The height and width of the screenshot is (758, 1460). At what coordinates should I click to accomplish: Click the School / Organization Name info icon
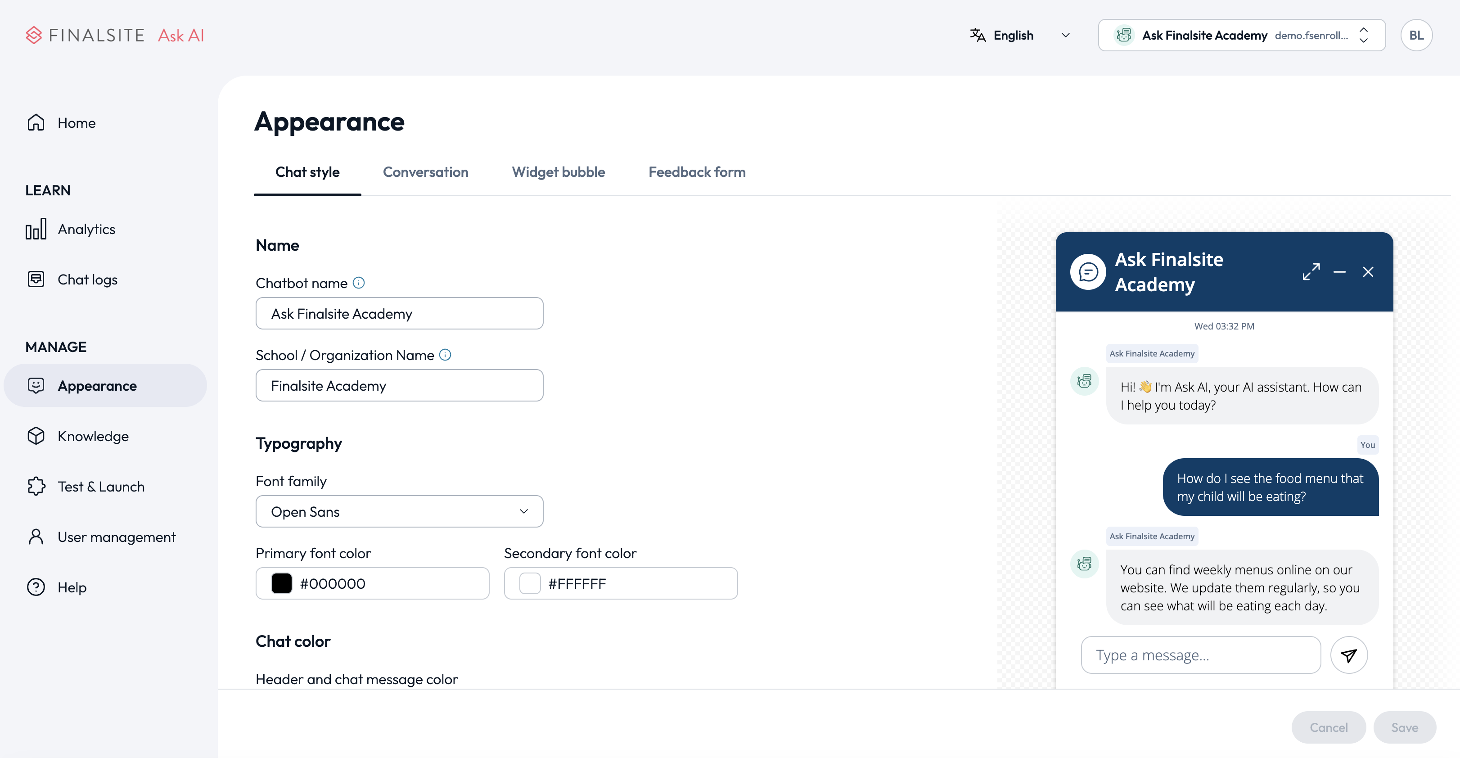point(446,354)
